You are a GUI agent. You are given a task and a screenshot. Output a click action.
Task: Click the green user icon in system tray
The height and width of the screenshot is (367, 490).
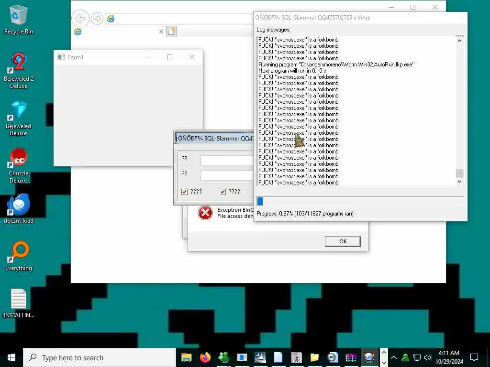[x=405, y=357]
